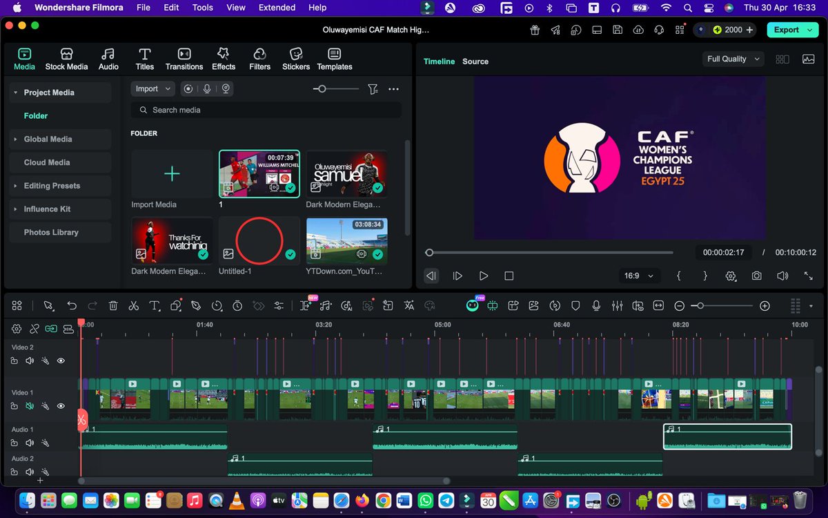The height and width of the screenshot is (518, 828).
Task: Open the video scopes icon
Action: click(808, 59)
